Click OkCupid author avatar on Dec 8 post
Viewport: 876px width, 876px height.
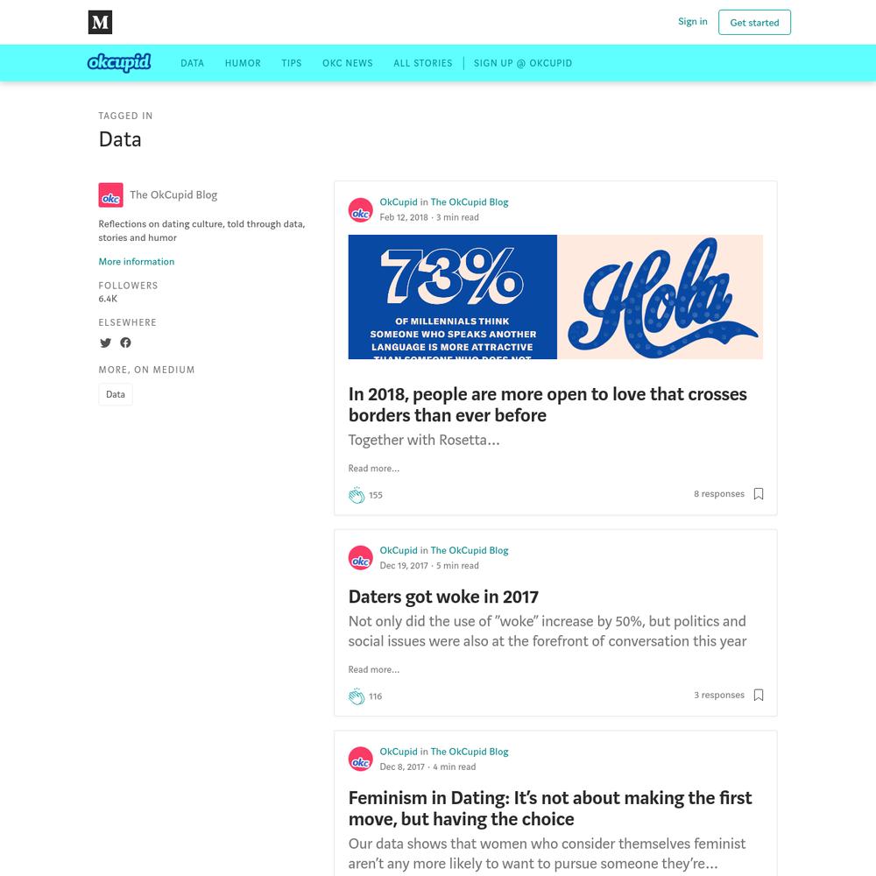pos(360,759)
